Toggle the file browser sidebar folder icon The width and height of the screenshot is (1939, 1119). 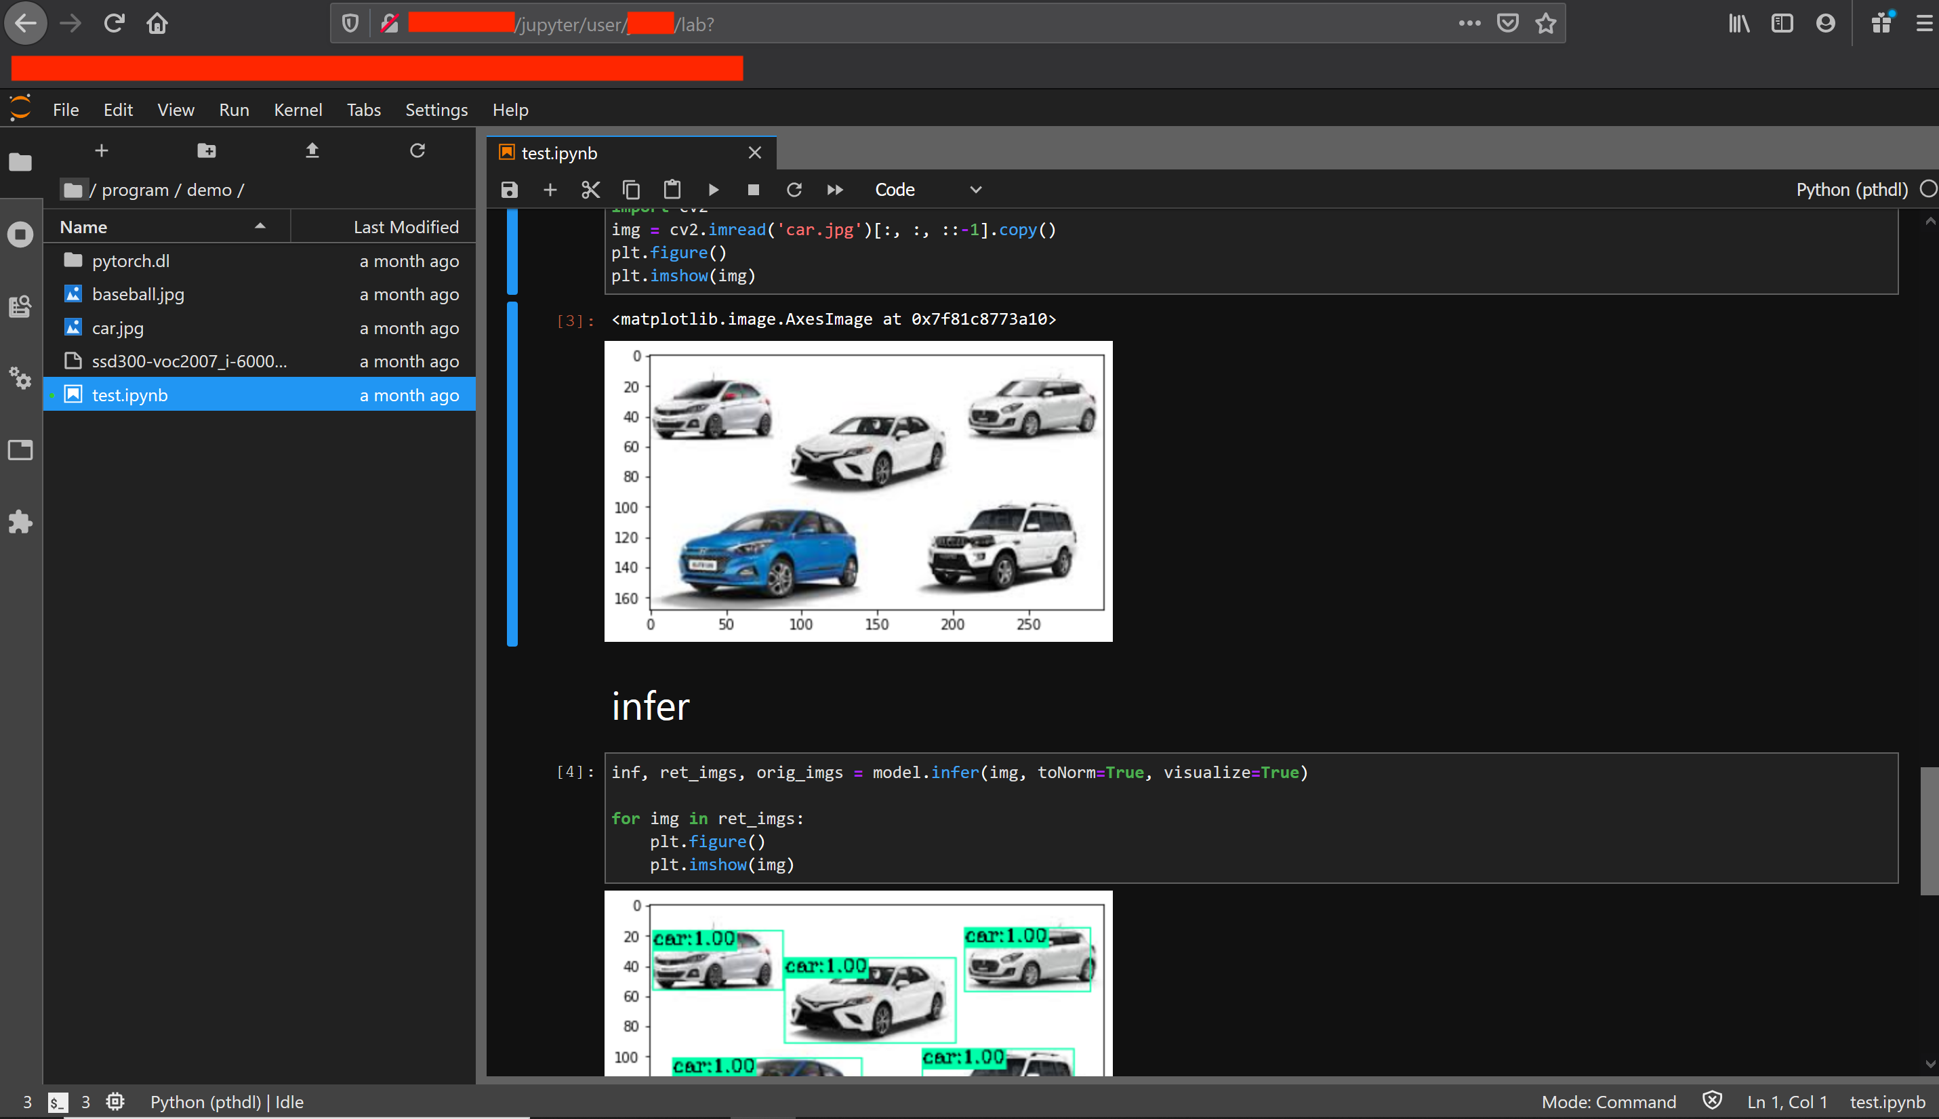coord(21,162)
